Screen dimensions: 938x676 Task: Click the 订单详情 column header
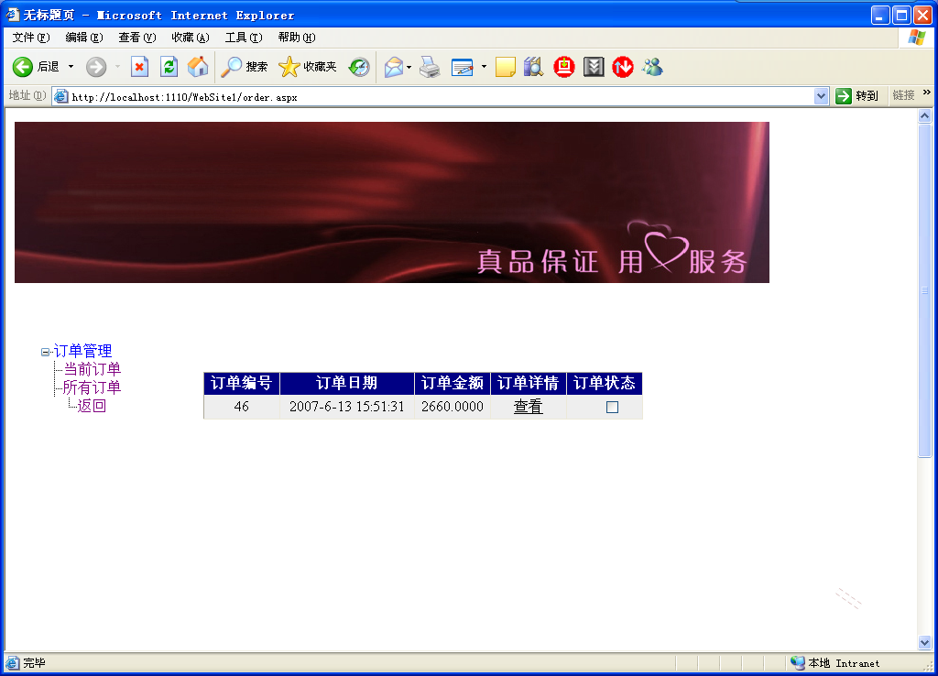(529, 383)
